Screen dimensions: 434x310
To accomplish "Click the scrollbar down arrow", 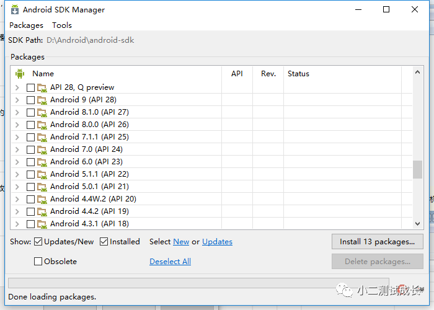I will point(417,223).
